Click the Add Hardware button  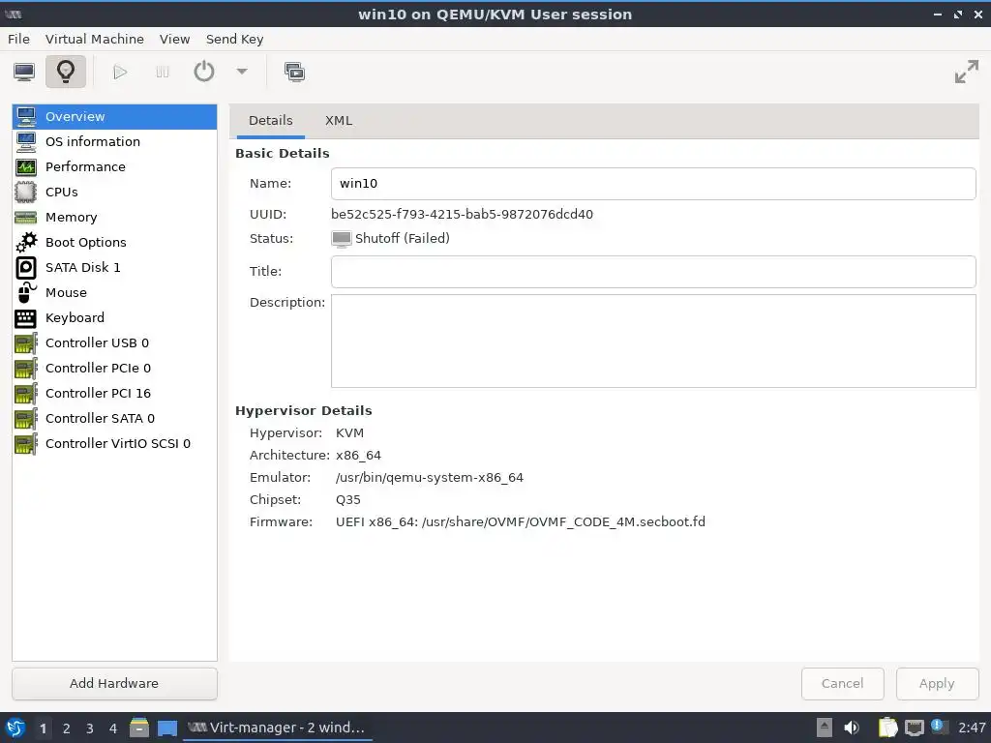click(114, 684)
